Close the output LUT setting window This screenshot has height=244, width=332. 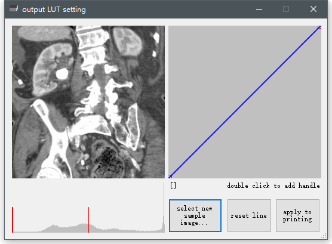313,9
